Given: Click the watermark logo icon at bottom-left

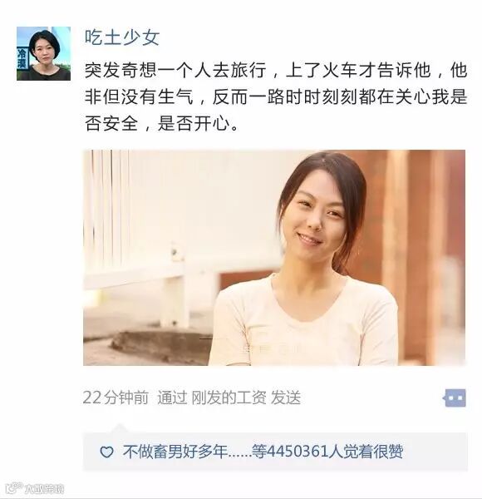Looking at the screenshot, I should [15, 488].
